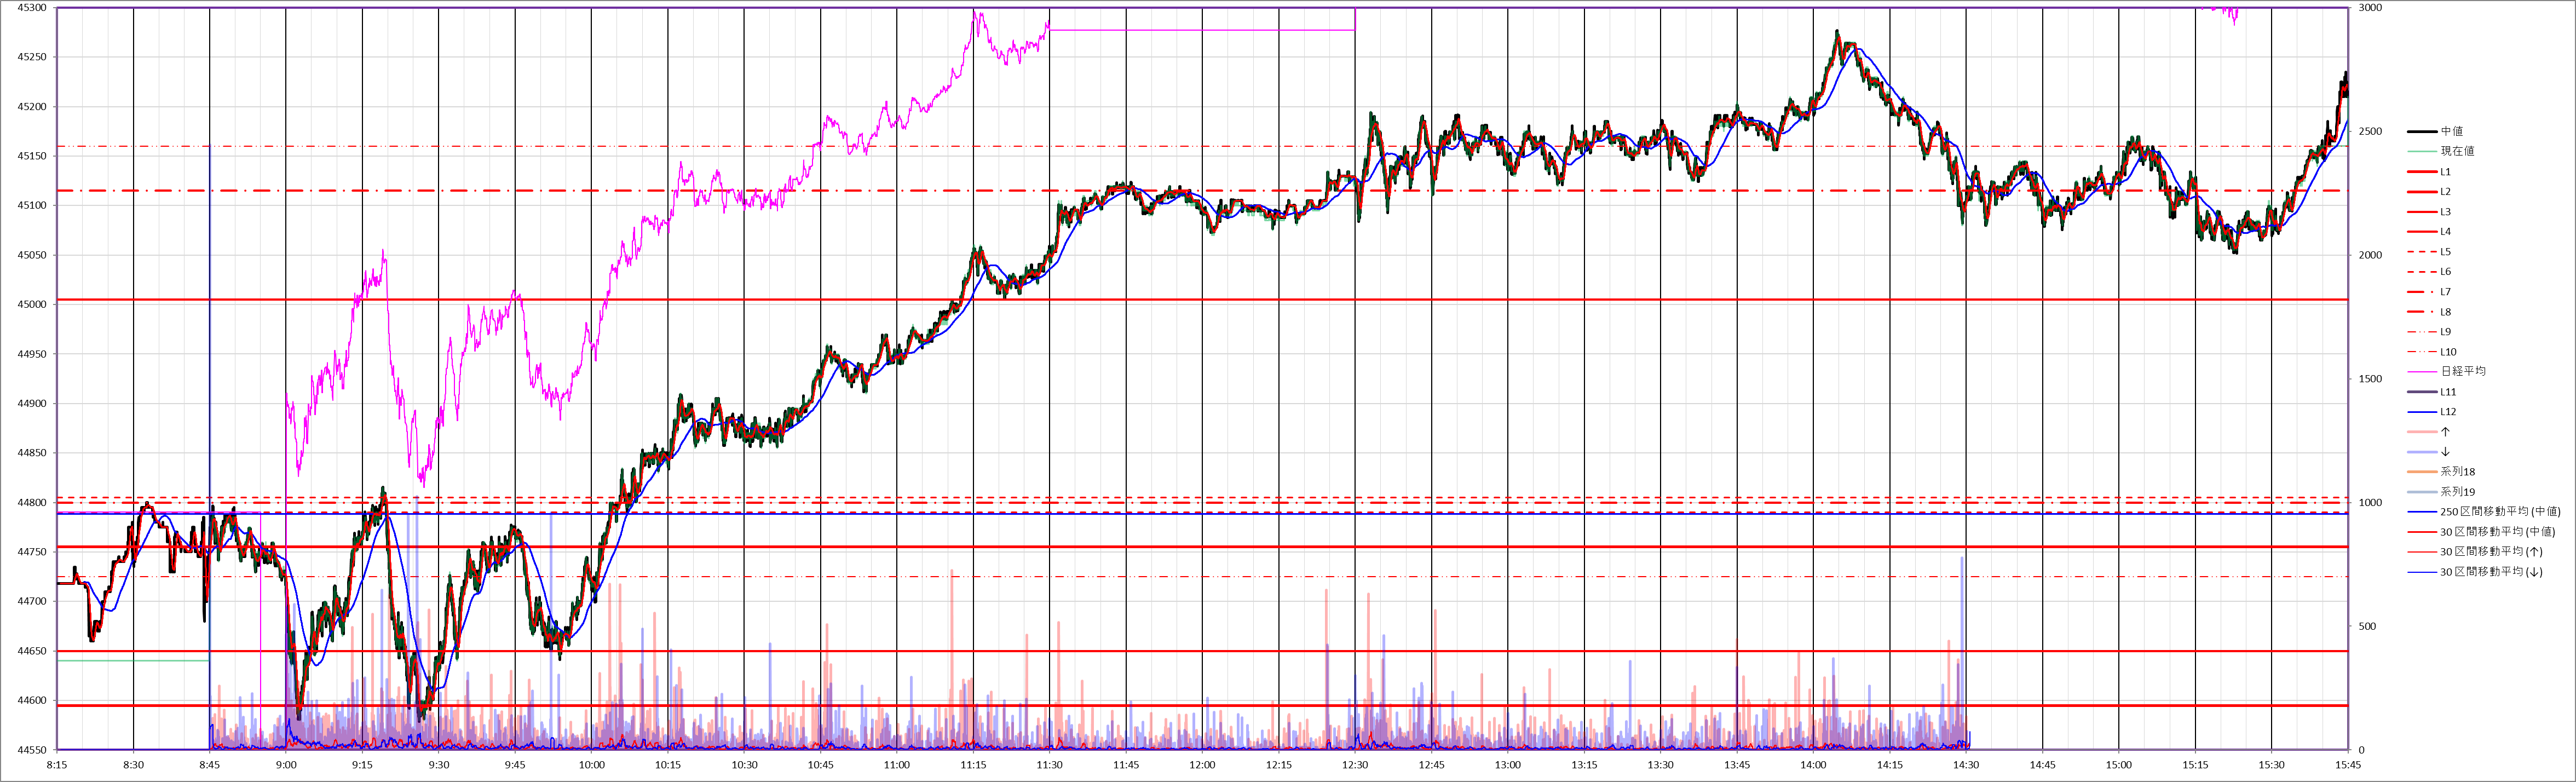Screen dimensions: 2576x782
Task: Click the L1 legend entry
Action: pyautogui.click(x=2445, y=172)
